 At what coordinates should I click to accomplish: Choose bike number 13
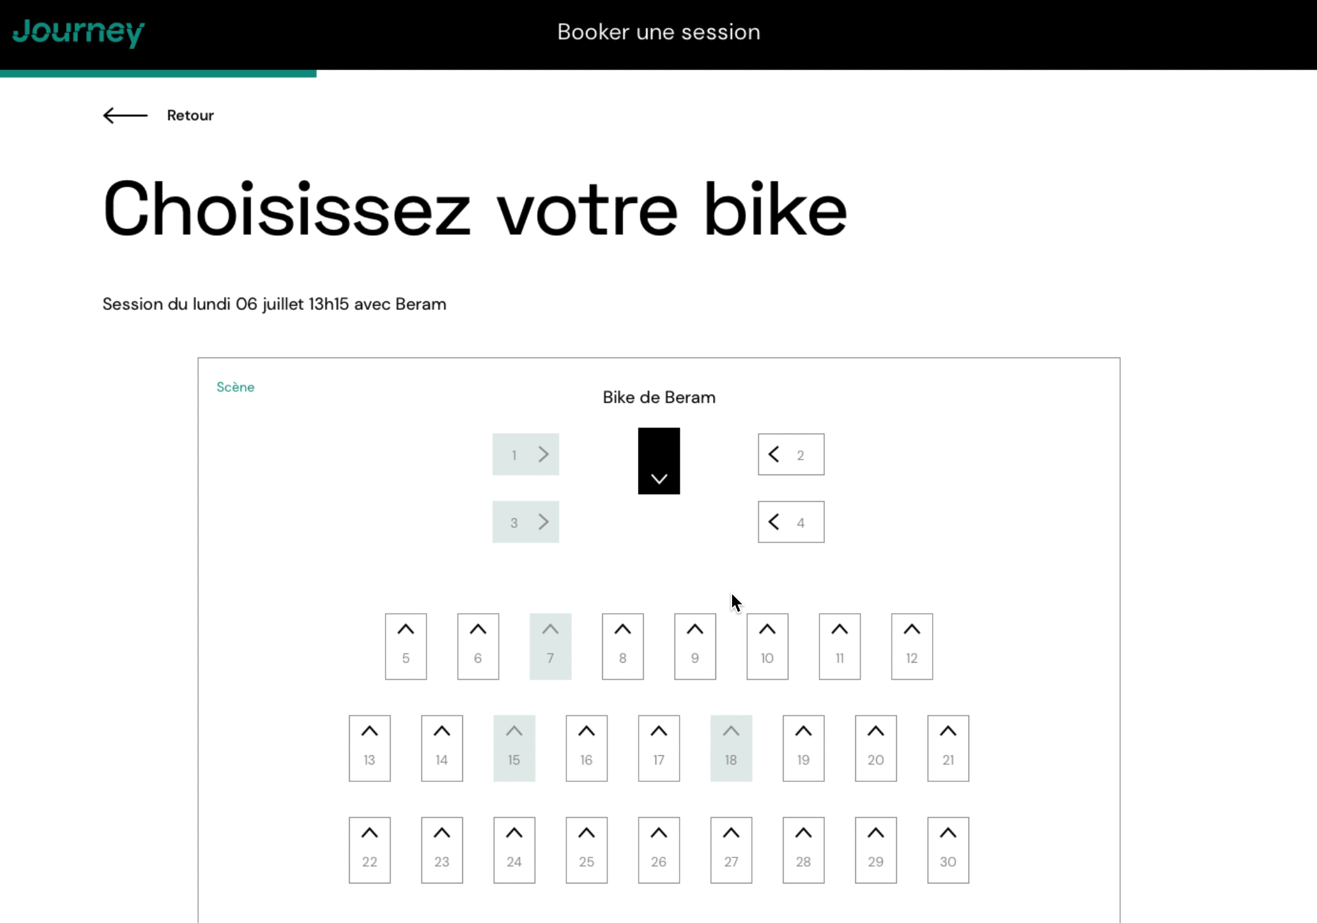pyautogui.click(x=369, y=749)
